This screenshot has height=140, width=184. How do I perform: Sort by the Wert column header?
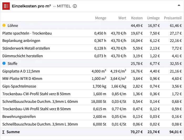pyautogui.click(x=122, y=18)
